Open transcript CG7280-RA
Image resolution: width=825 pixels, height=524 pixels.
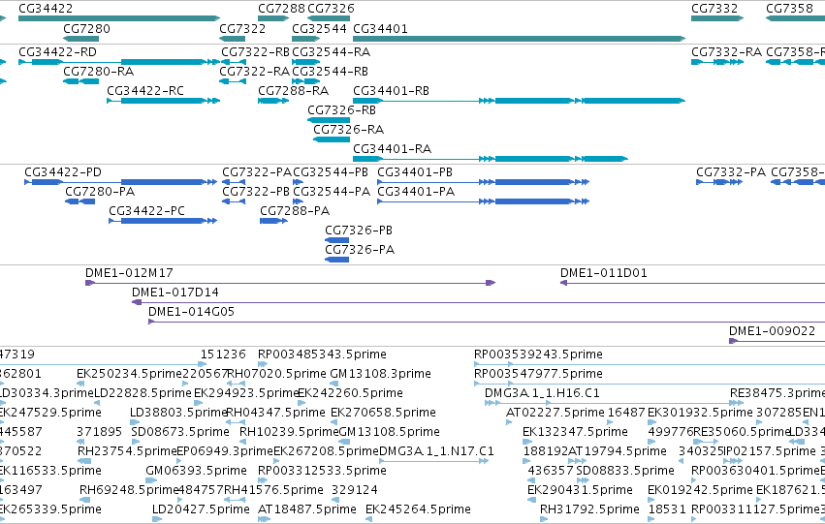[x=81, y=81]
